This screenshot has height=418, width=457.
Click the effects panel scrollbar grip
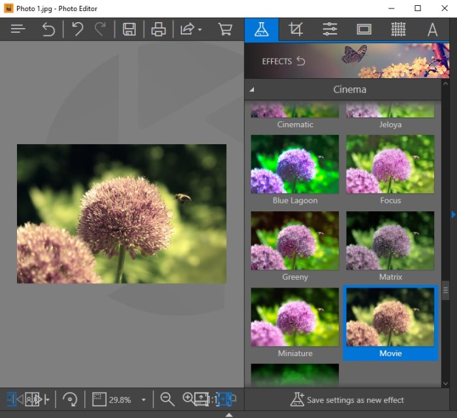(x=445, y=290)
